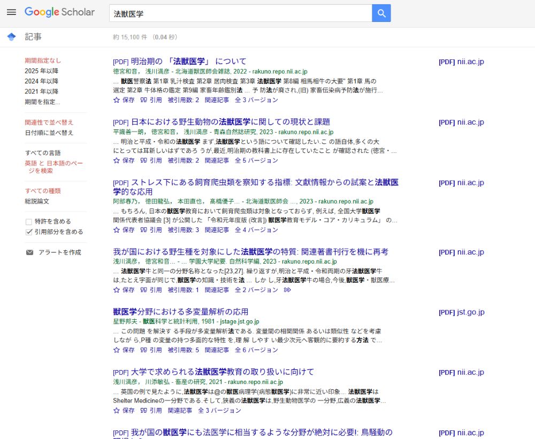Open custom range 期間を指定
The height and width of the screenshot is (439, 535).
point(42,102)
